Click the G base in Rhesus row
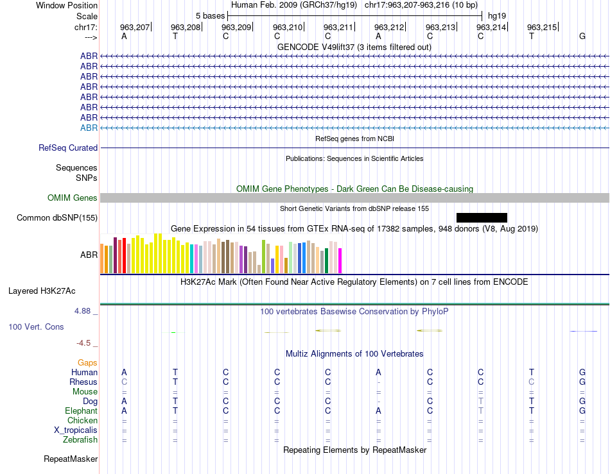This screenshot has width=610, height=474. [582, 382]
